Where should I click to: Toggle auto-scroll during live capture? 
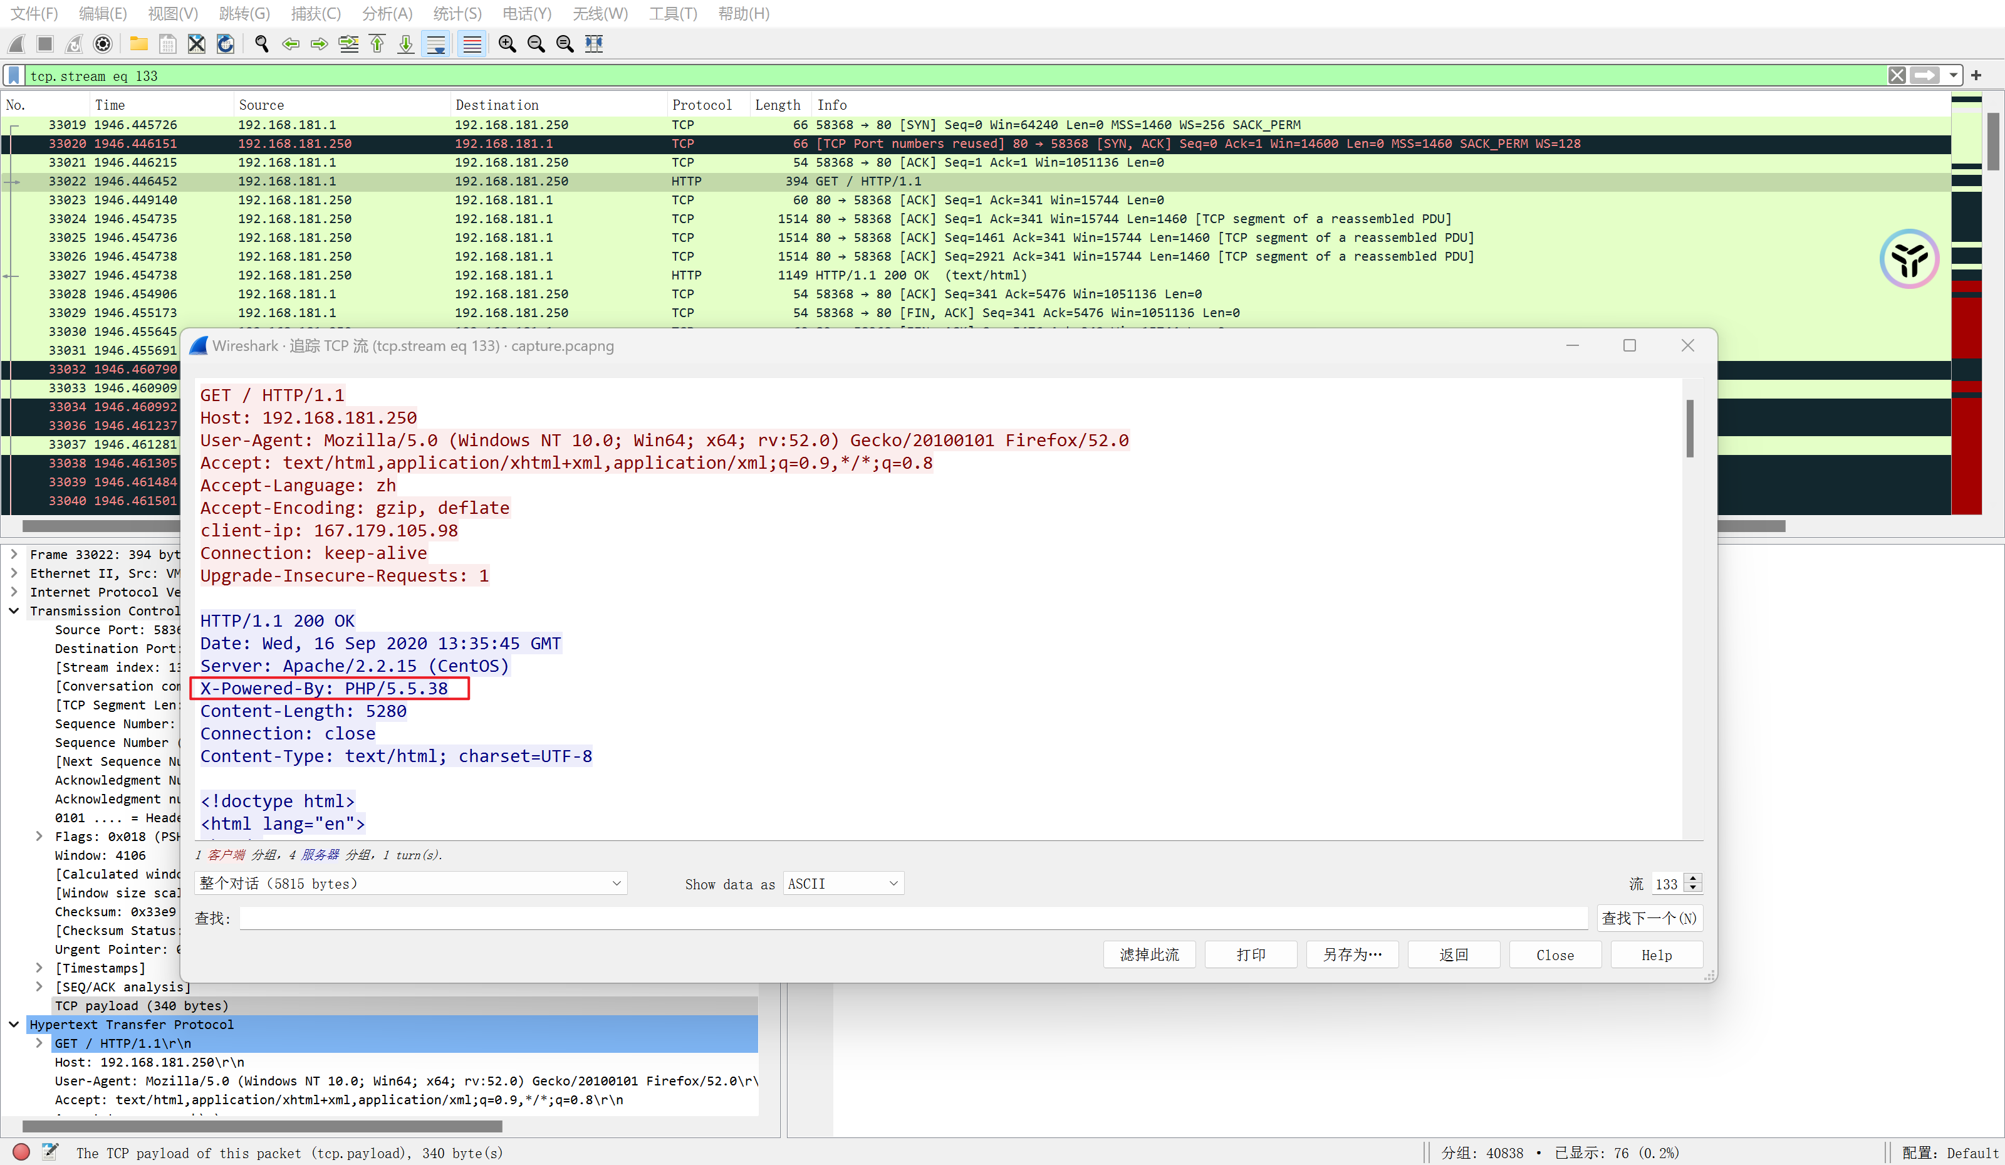pos(436,44)
